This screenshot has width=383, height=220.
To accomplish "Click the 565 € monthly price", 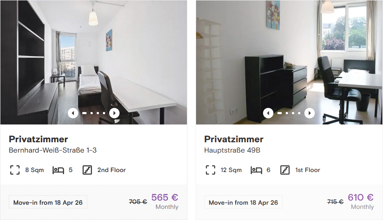I will 165,197.
